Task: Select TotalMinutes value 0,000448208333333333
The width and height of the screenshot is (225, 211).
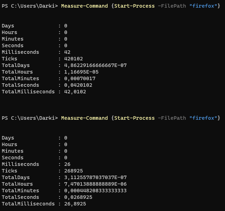Action: 95,191
